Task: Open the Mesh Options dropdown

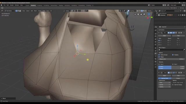Action: tap(174, 8)
